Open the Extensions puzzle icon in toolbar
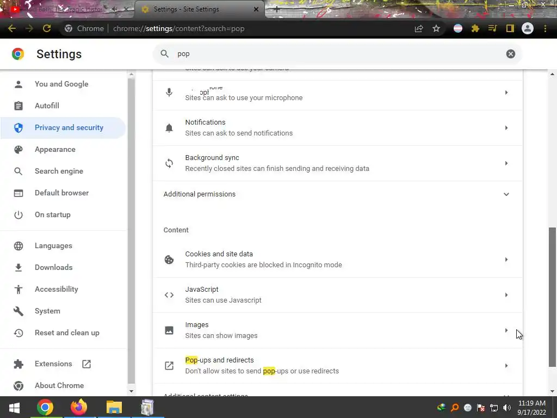The width and height of the screenshot is (557, 418). 475,28
